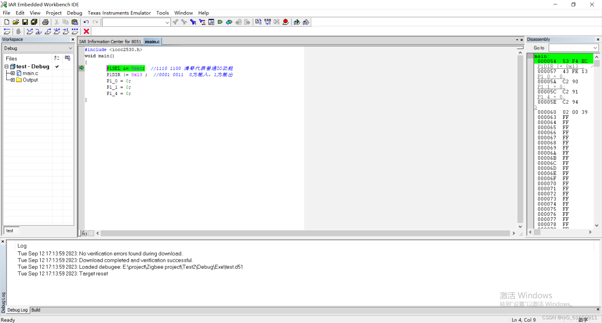Viewport: 602px width, 323px height.
Task: Click the Step Into debug icon
Action: [39, 31]
